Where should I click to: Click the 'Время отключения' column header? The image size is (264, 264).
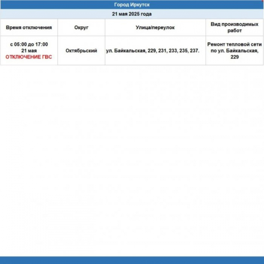[29, 27]
